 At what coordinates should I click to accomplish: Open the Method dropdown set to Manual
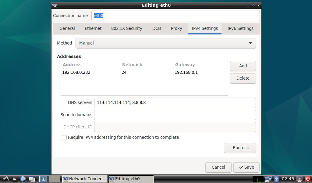[x=165, y=43]
